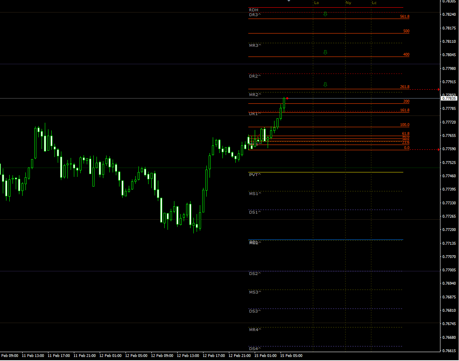Screen dimensions: 459x361
Task: Click the green down-arrow signal below DR3
Action: (325, 13)
